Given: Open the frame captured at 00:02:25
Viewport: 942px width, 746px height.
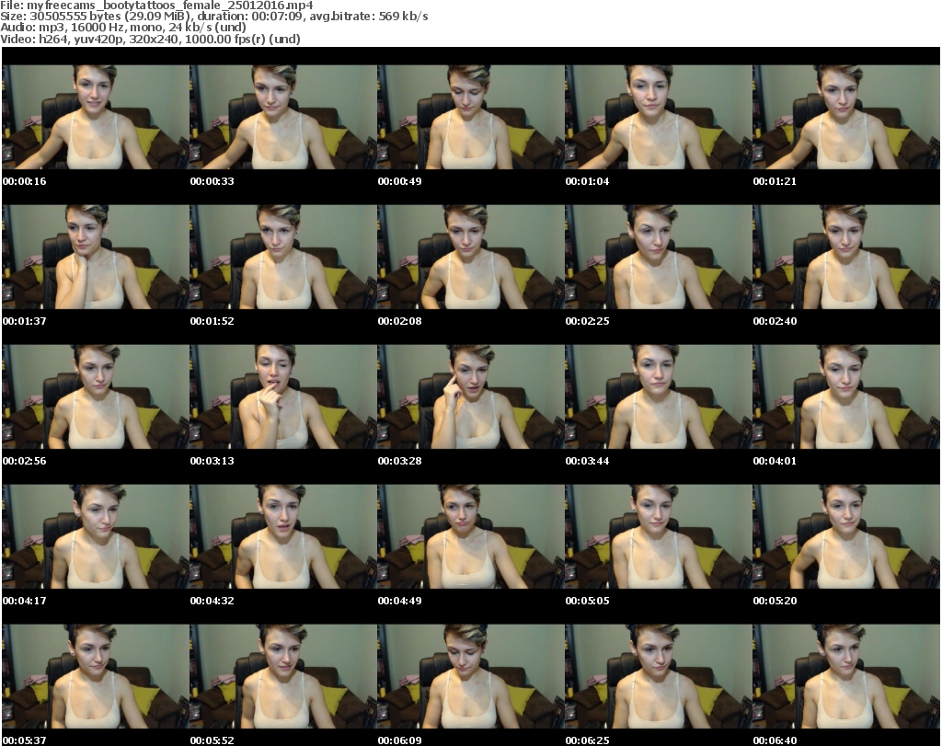Looking at the screenshot, I should 659,257.
